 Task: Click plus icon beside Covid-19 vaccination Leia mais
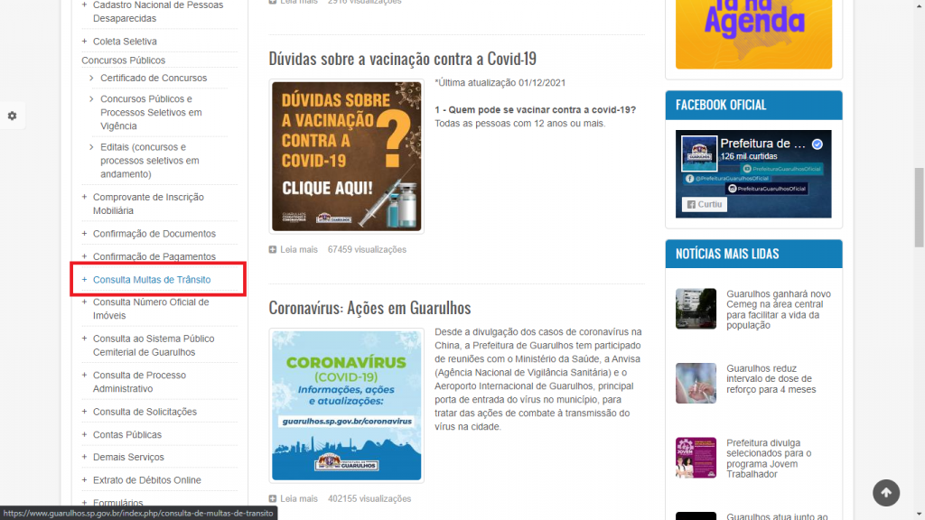(x=273, y=250)
